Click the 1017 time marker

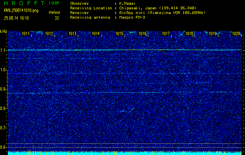[166, 34]
